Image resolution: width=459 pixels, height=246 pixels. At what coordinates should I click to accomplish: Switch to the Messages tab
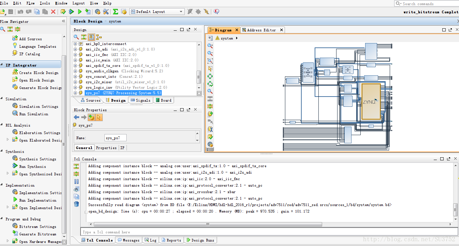(x=129, y=240)
